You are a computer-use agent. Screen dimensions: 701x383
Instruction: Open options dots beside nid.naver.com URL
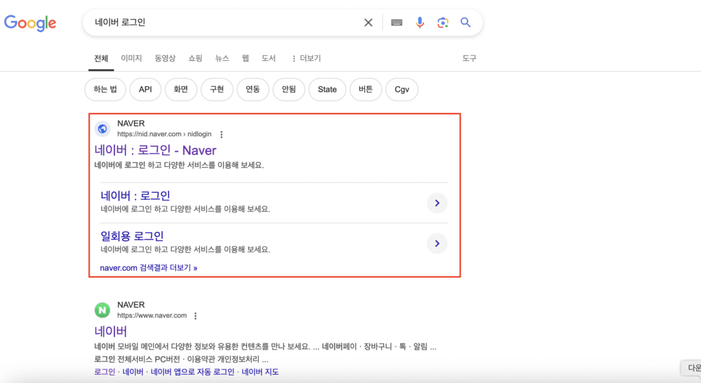point(221,134)
